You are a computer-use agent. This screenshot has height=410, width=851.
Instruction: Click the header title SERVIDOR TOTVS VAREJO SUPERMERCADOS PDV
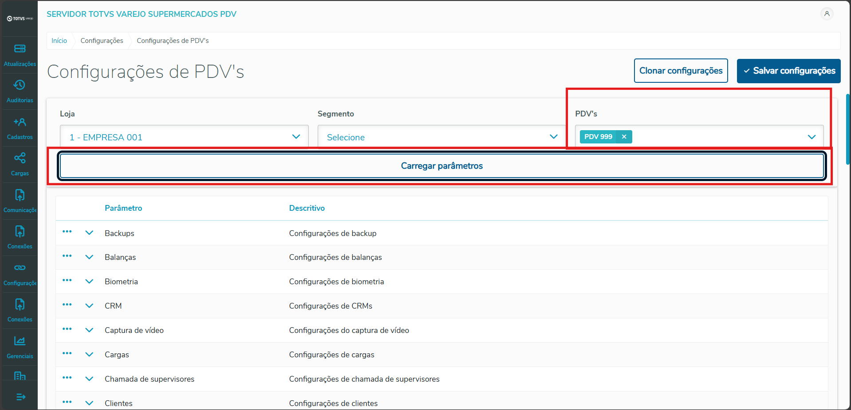click(x=142, y=14)
